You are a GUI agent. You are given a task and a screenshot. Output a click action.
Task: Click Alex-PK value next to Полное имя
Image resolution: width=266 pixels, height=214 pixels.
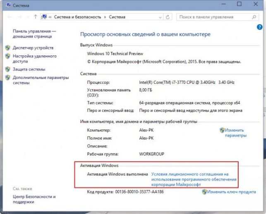click(146, 138)
